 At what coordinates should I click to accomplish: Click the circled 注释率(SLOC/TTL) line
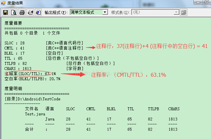point(30,74)
